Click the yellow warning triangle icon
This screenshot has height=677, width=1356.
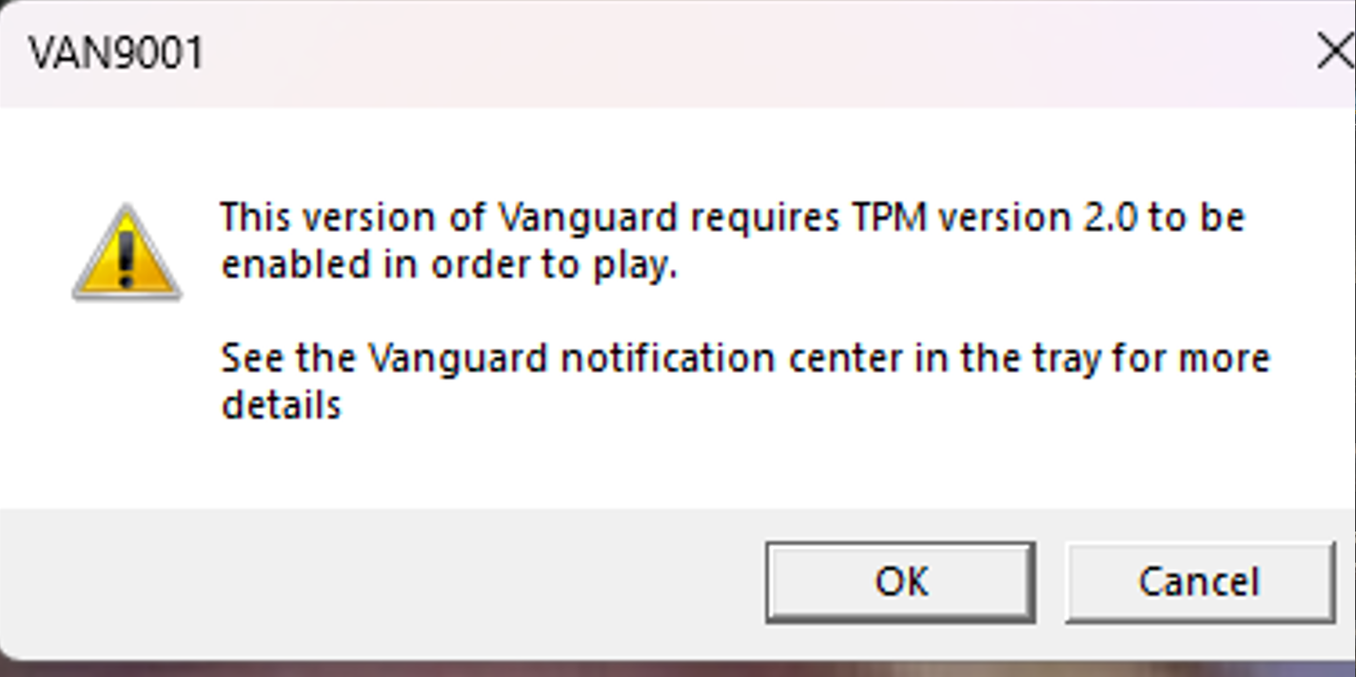[127, 254]
